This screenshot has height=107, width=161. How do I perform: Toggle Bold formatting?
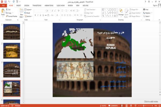(x=35, y=15)
